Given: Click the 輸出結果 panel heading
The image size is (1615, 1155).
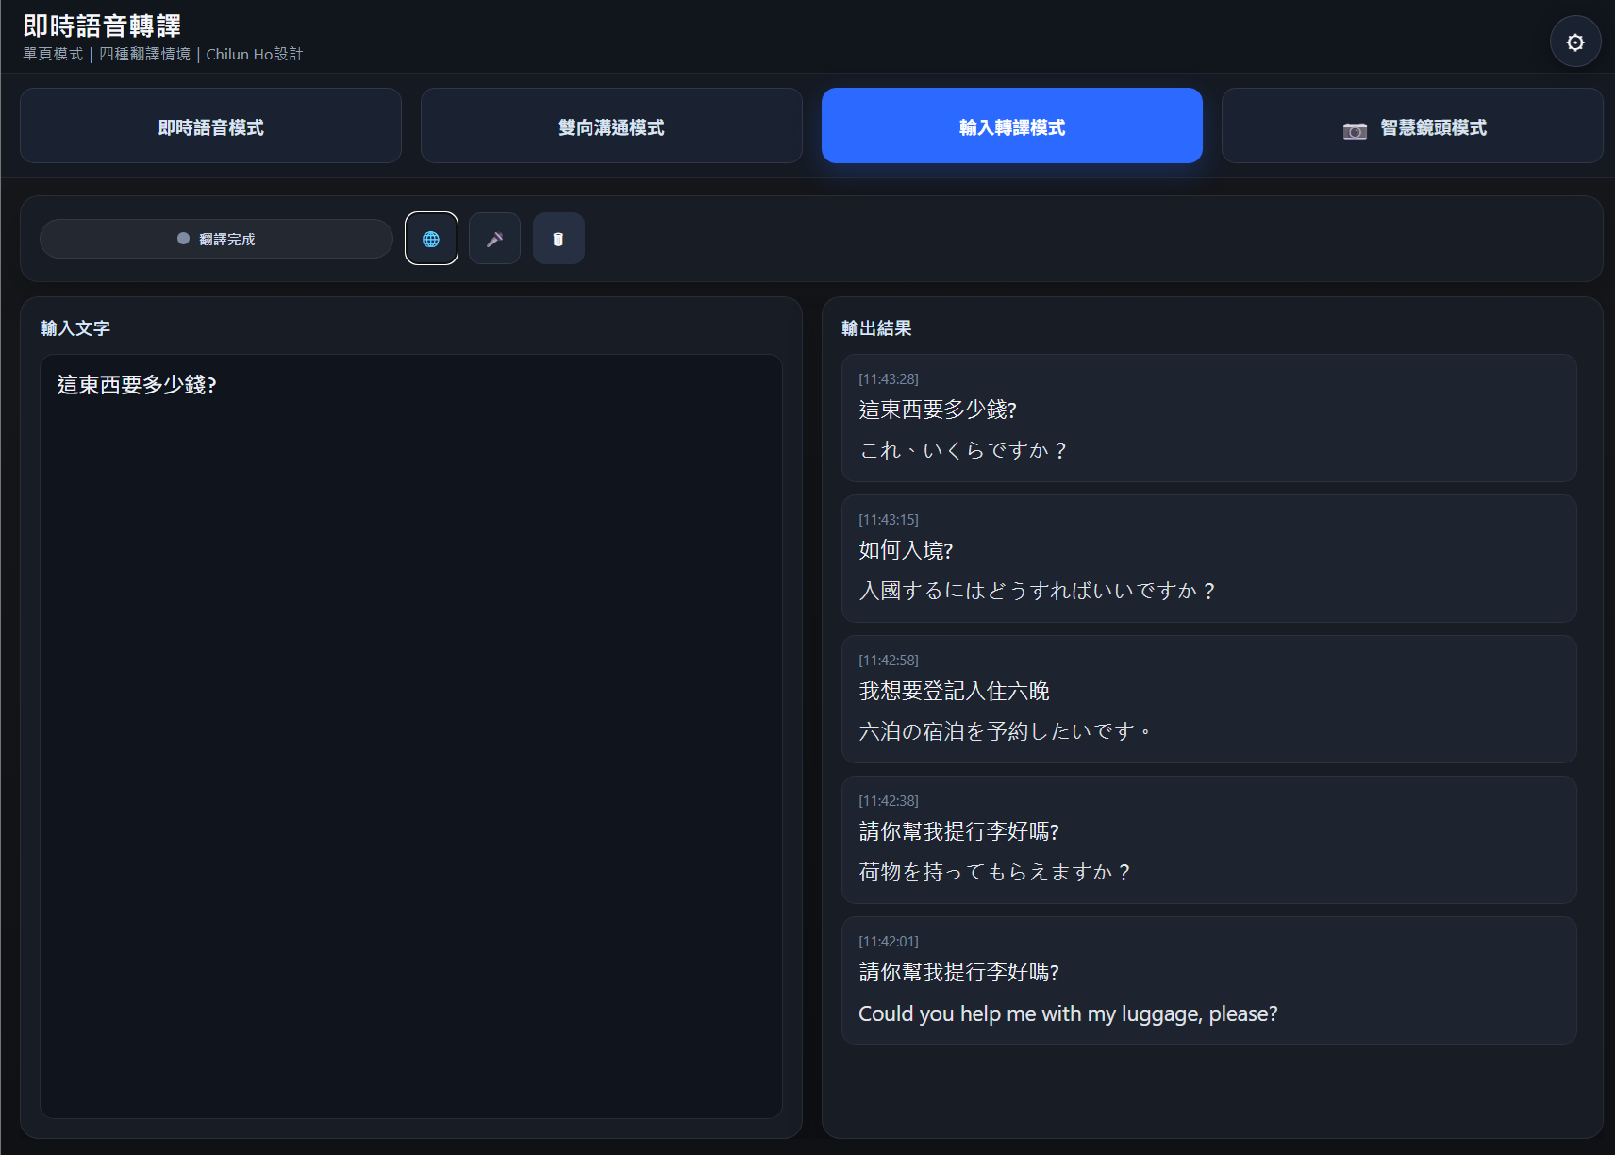Looking at the screenshot, I should click(876, 328).
